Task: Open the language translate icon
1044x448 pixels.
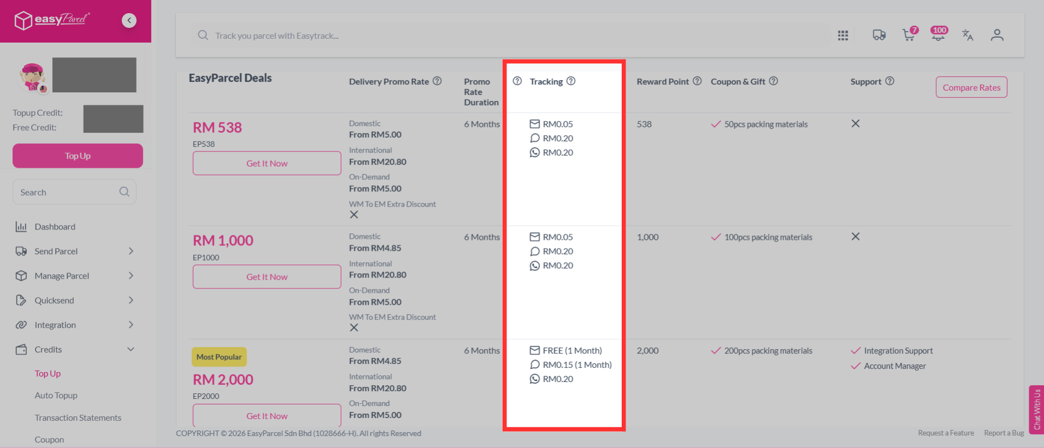Action: coord(968,36)
